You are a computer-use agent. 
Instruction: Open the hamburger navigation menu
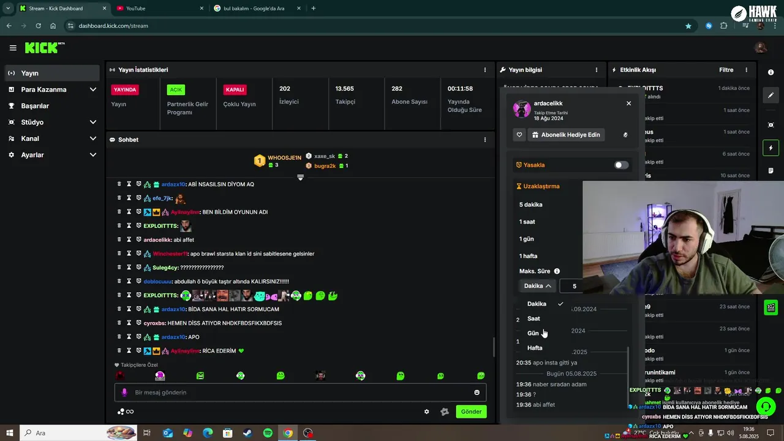pos(13,48)
